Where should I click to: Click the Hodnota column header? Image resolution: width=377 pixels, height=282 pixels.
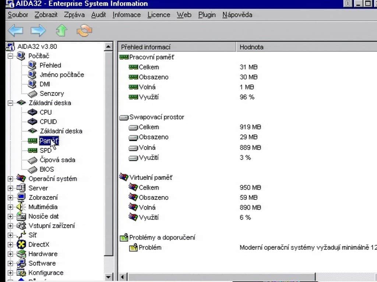coord(307,47)
